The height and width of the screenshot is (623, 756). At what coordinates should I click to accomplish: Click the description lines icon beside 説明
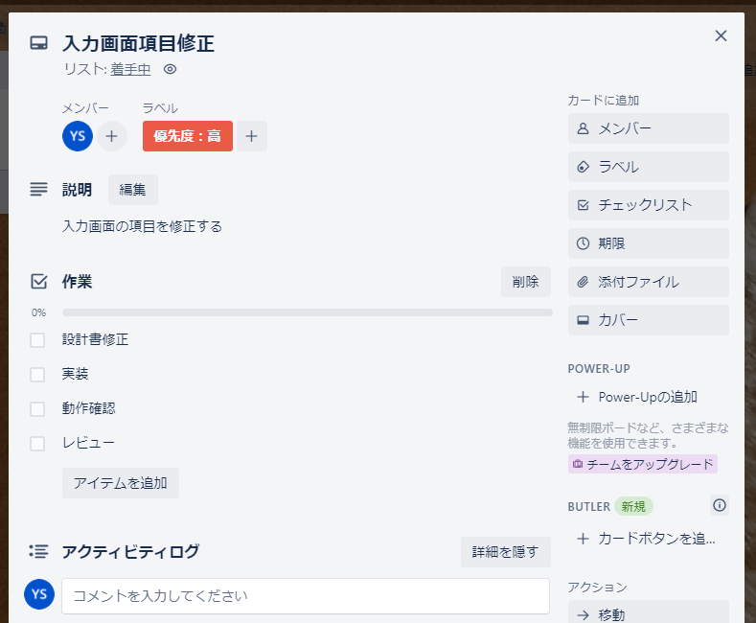coord(38,189)
